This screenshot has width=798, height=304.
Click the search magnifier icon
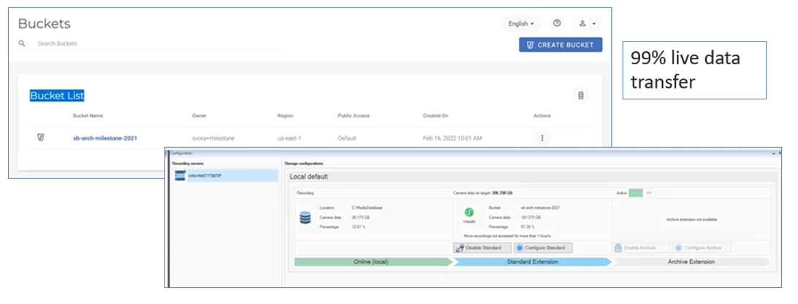[x=22, y=44]
